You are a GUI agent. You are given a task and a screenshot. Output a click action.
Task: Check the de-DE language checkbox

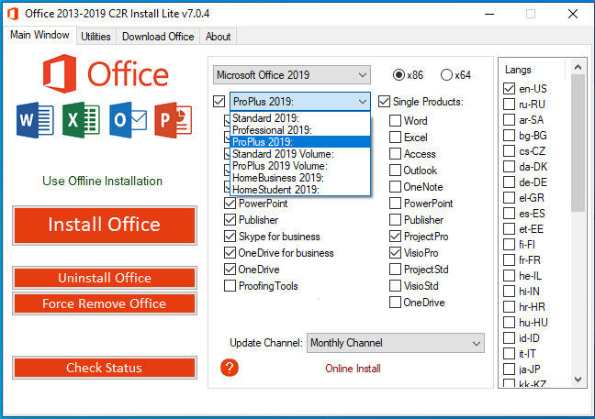(x=509, y=182)
